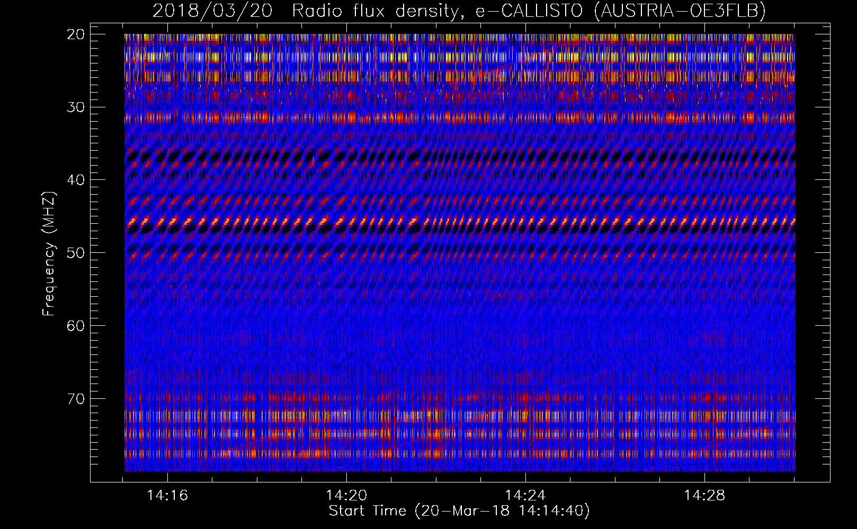Click the '70' frequency tick label

76,399
